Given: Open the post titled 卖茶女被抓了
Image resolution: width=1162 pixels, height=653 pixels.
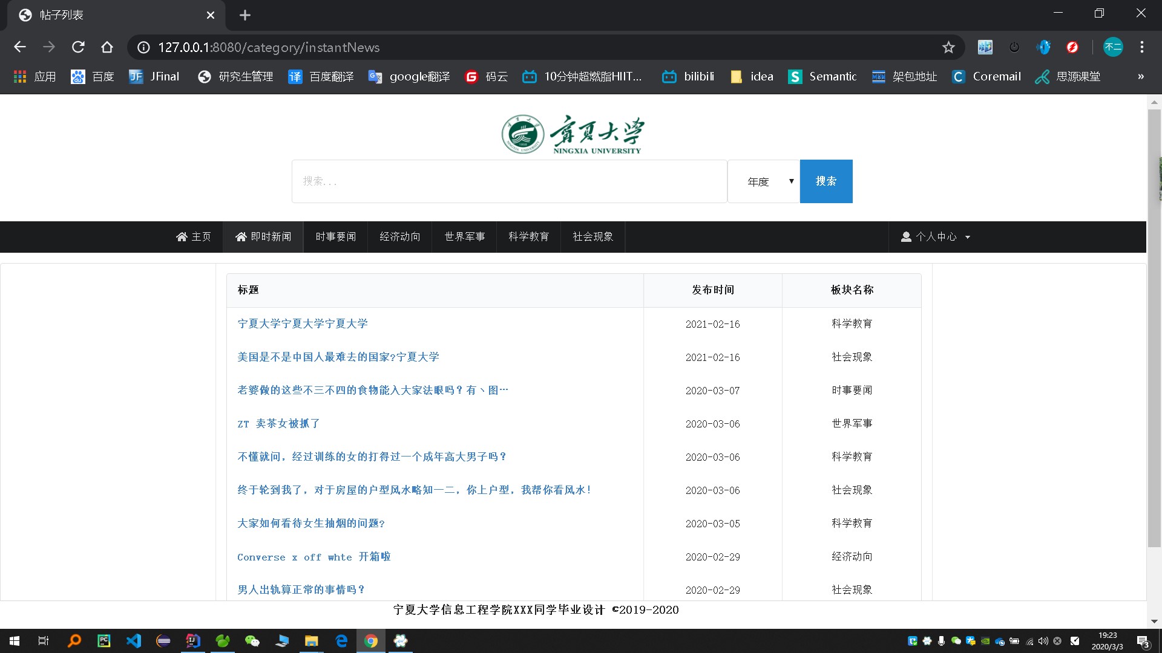Looking at the screenshot, I should click(x=278, y=424).
